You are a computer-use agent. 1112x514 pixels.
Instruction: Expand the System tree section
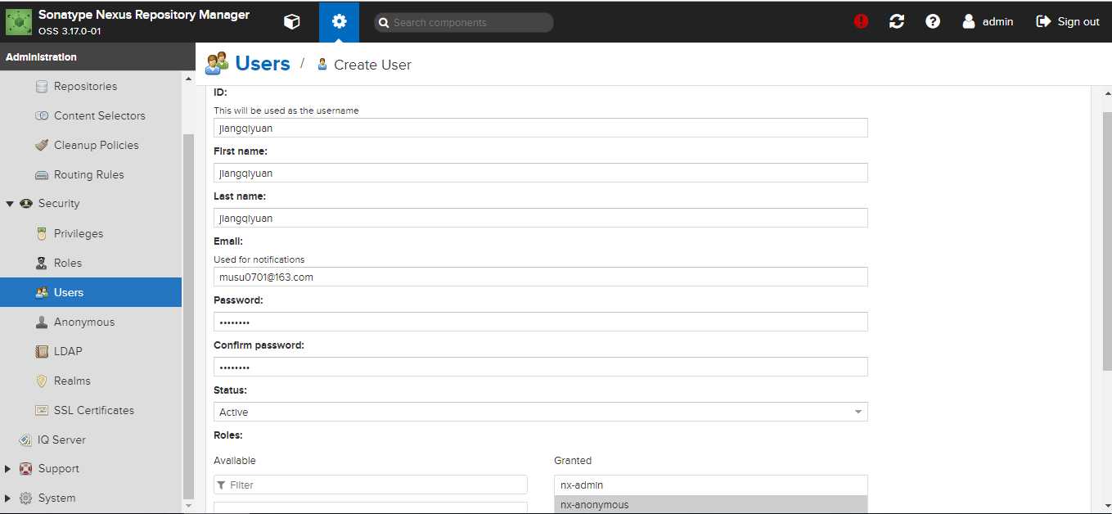click(8, 498)
